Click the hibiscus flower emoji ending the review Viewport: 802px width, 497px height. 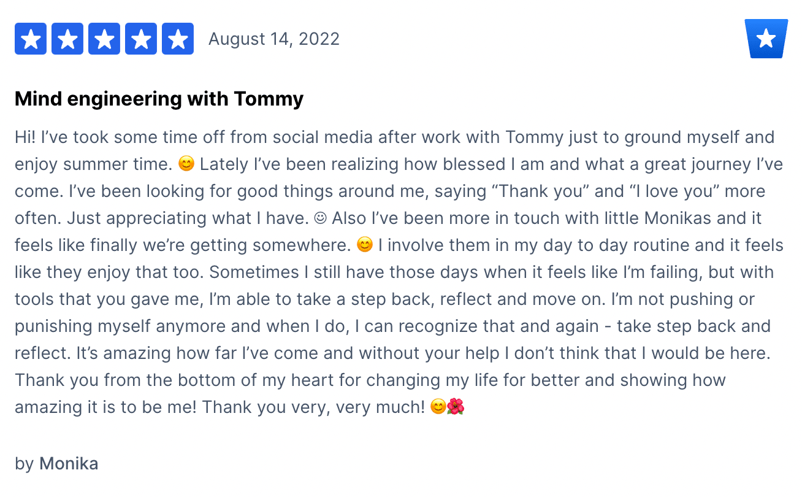pyautogui.click(x=456, y=407)
